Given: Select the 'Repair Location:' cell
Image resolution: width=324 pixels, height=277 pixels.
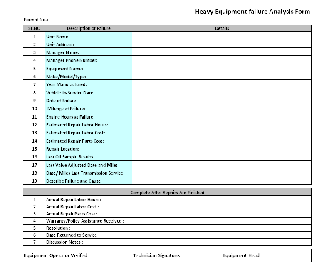Looking at the screenshot, I should pos(89,148).
